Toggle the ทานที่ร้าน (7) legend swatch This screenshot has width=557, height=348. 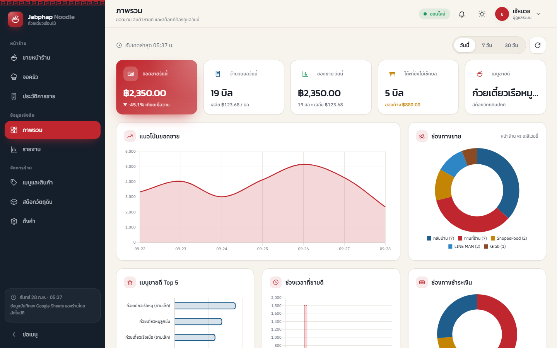[460, 239]
